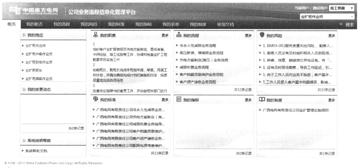Open the 业扩班作业师 position dropdown
The height and width of the screenshot is (168, 360).
(327, 17)
